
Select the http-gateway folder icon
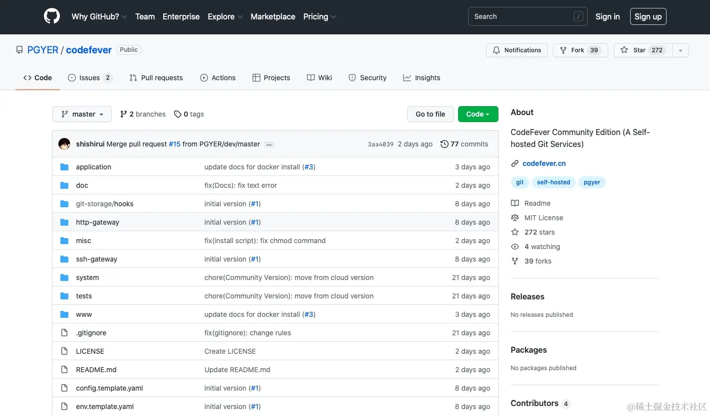[x=64, y=222]
